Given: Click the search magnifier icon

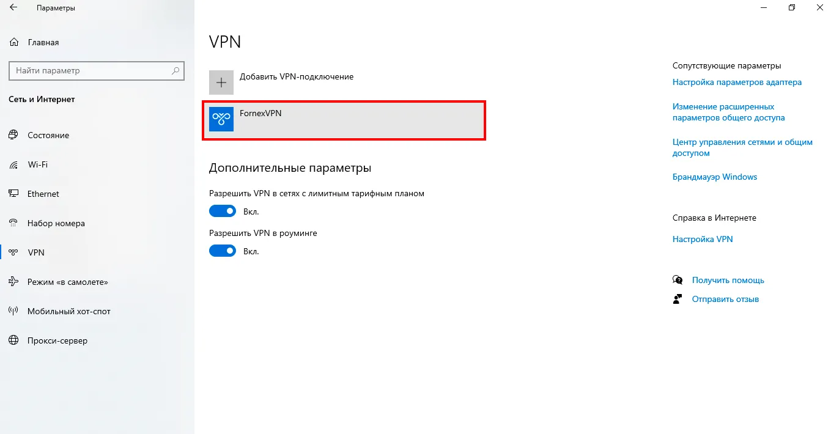Looking at the screenshot, I should tap(175, 71).
